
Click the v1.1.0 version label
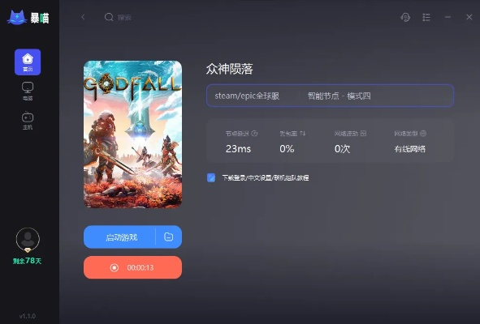[x=28, y=316]
